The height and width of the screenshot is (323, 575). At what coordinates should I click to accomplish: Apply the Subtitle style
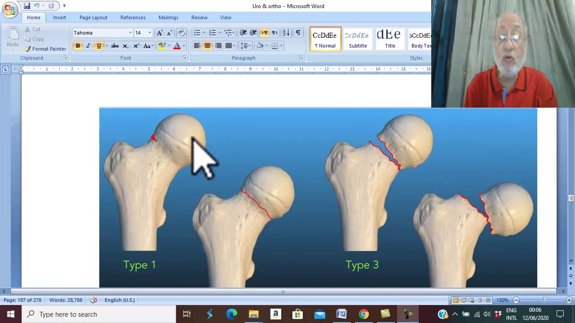click(x=358, y=39)
